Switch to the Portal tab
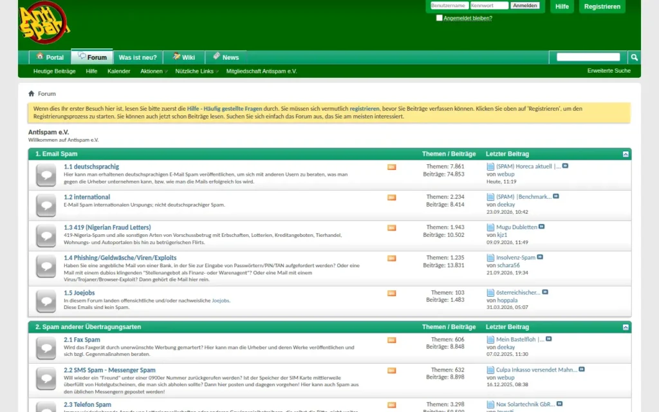Screen dimensions: 659x412 (50, 57)
